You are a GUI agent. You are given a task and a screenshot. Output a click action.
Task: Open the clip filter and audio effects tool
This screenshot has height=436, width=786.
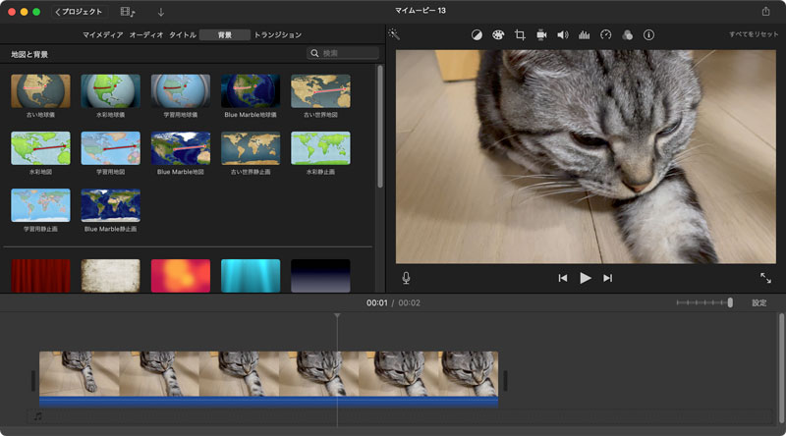[x=627, y=34]
